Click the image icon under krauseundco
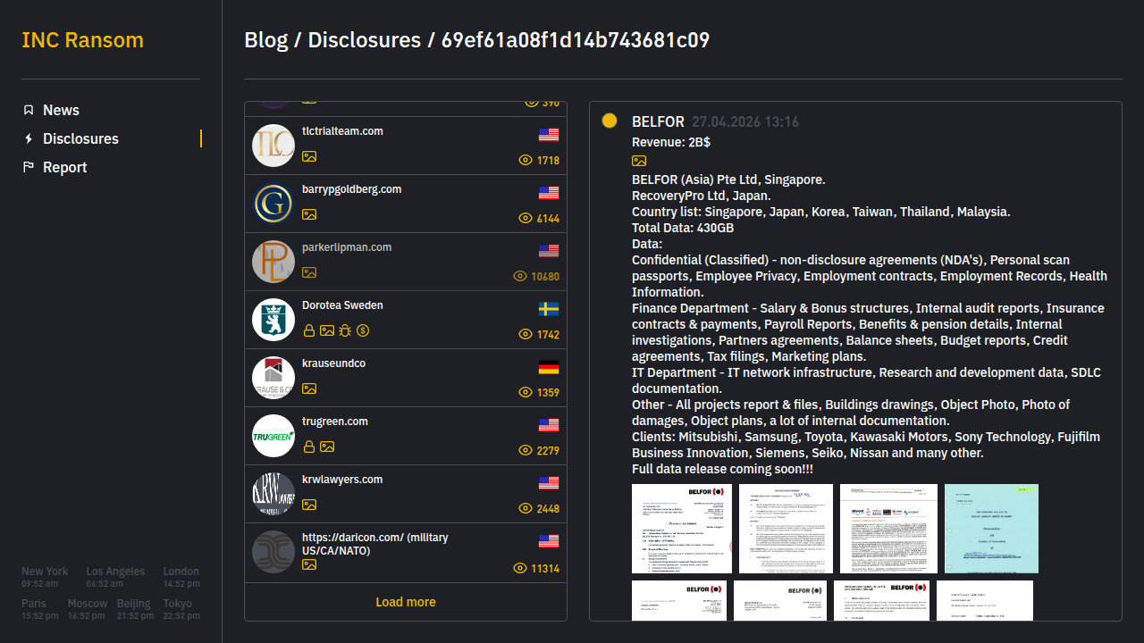The image size is (1144, 643). coord(309,388)
